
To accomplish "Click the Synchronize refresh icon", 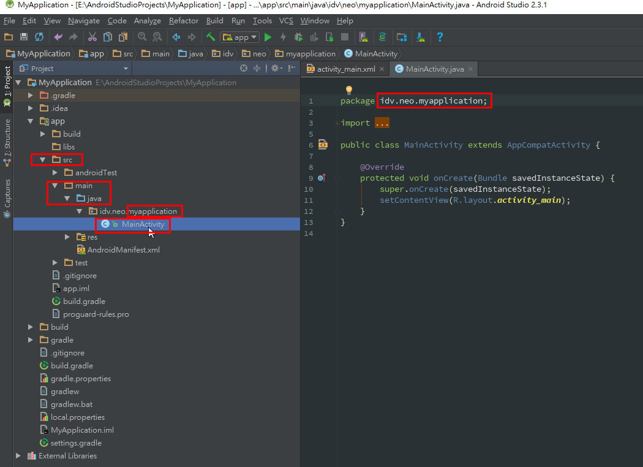I will pyautogui.click(x=39, y=37).
